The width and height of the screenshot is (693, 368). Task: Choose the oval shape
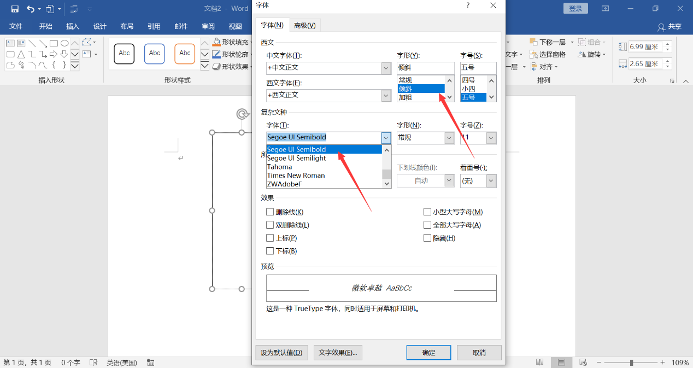click(64, 43)
